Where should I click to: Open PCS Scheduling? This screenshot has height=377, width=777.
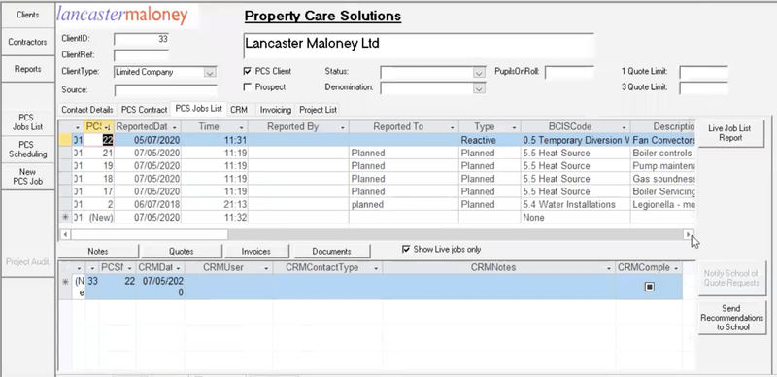(28, 150)
